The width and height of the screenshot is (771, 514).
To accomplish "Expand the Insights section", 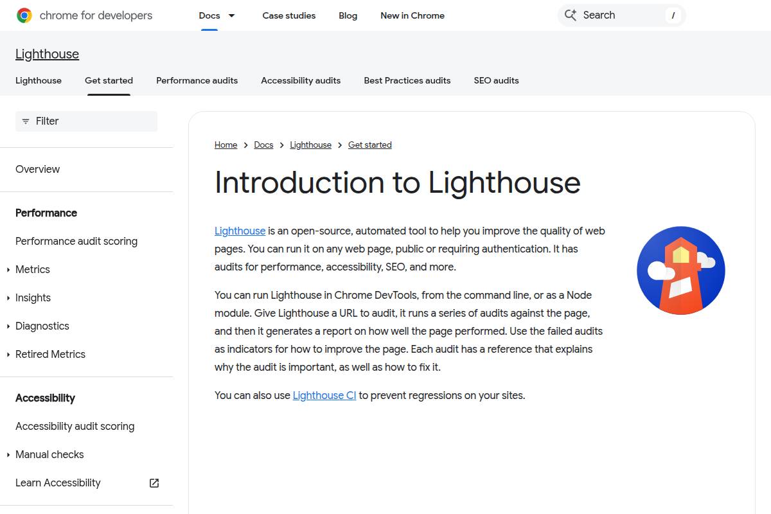I will [8, 297].
